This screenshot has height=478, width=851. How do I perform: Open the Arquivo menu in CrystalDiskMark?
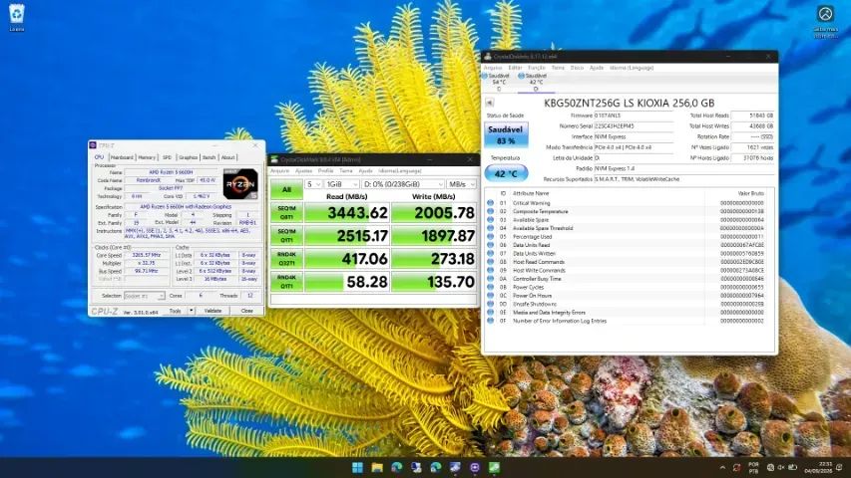click(x=280, y=170)
